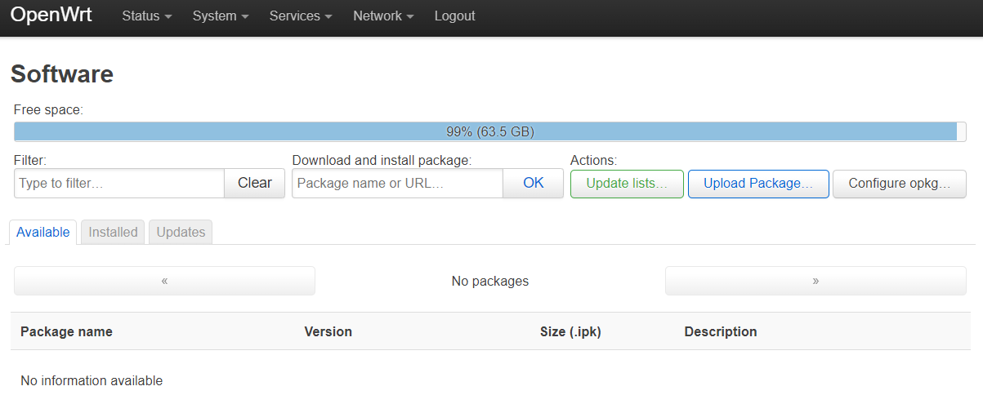983x404 pixels.
Task: Open Configure opkg settings
Action: 900,184
